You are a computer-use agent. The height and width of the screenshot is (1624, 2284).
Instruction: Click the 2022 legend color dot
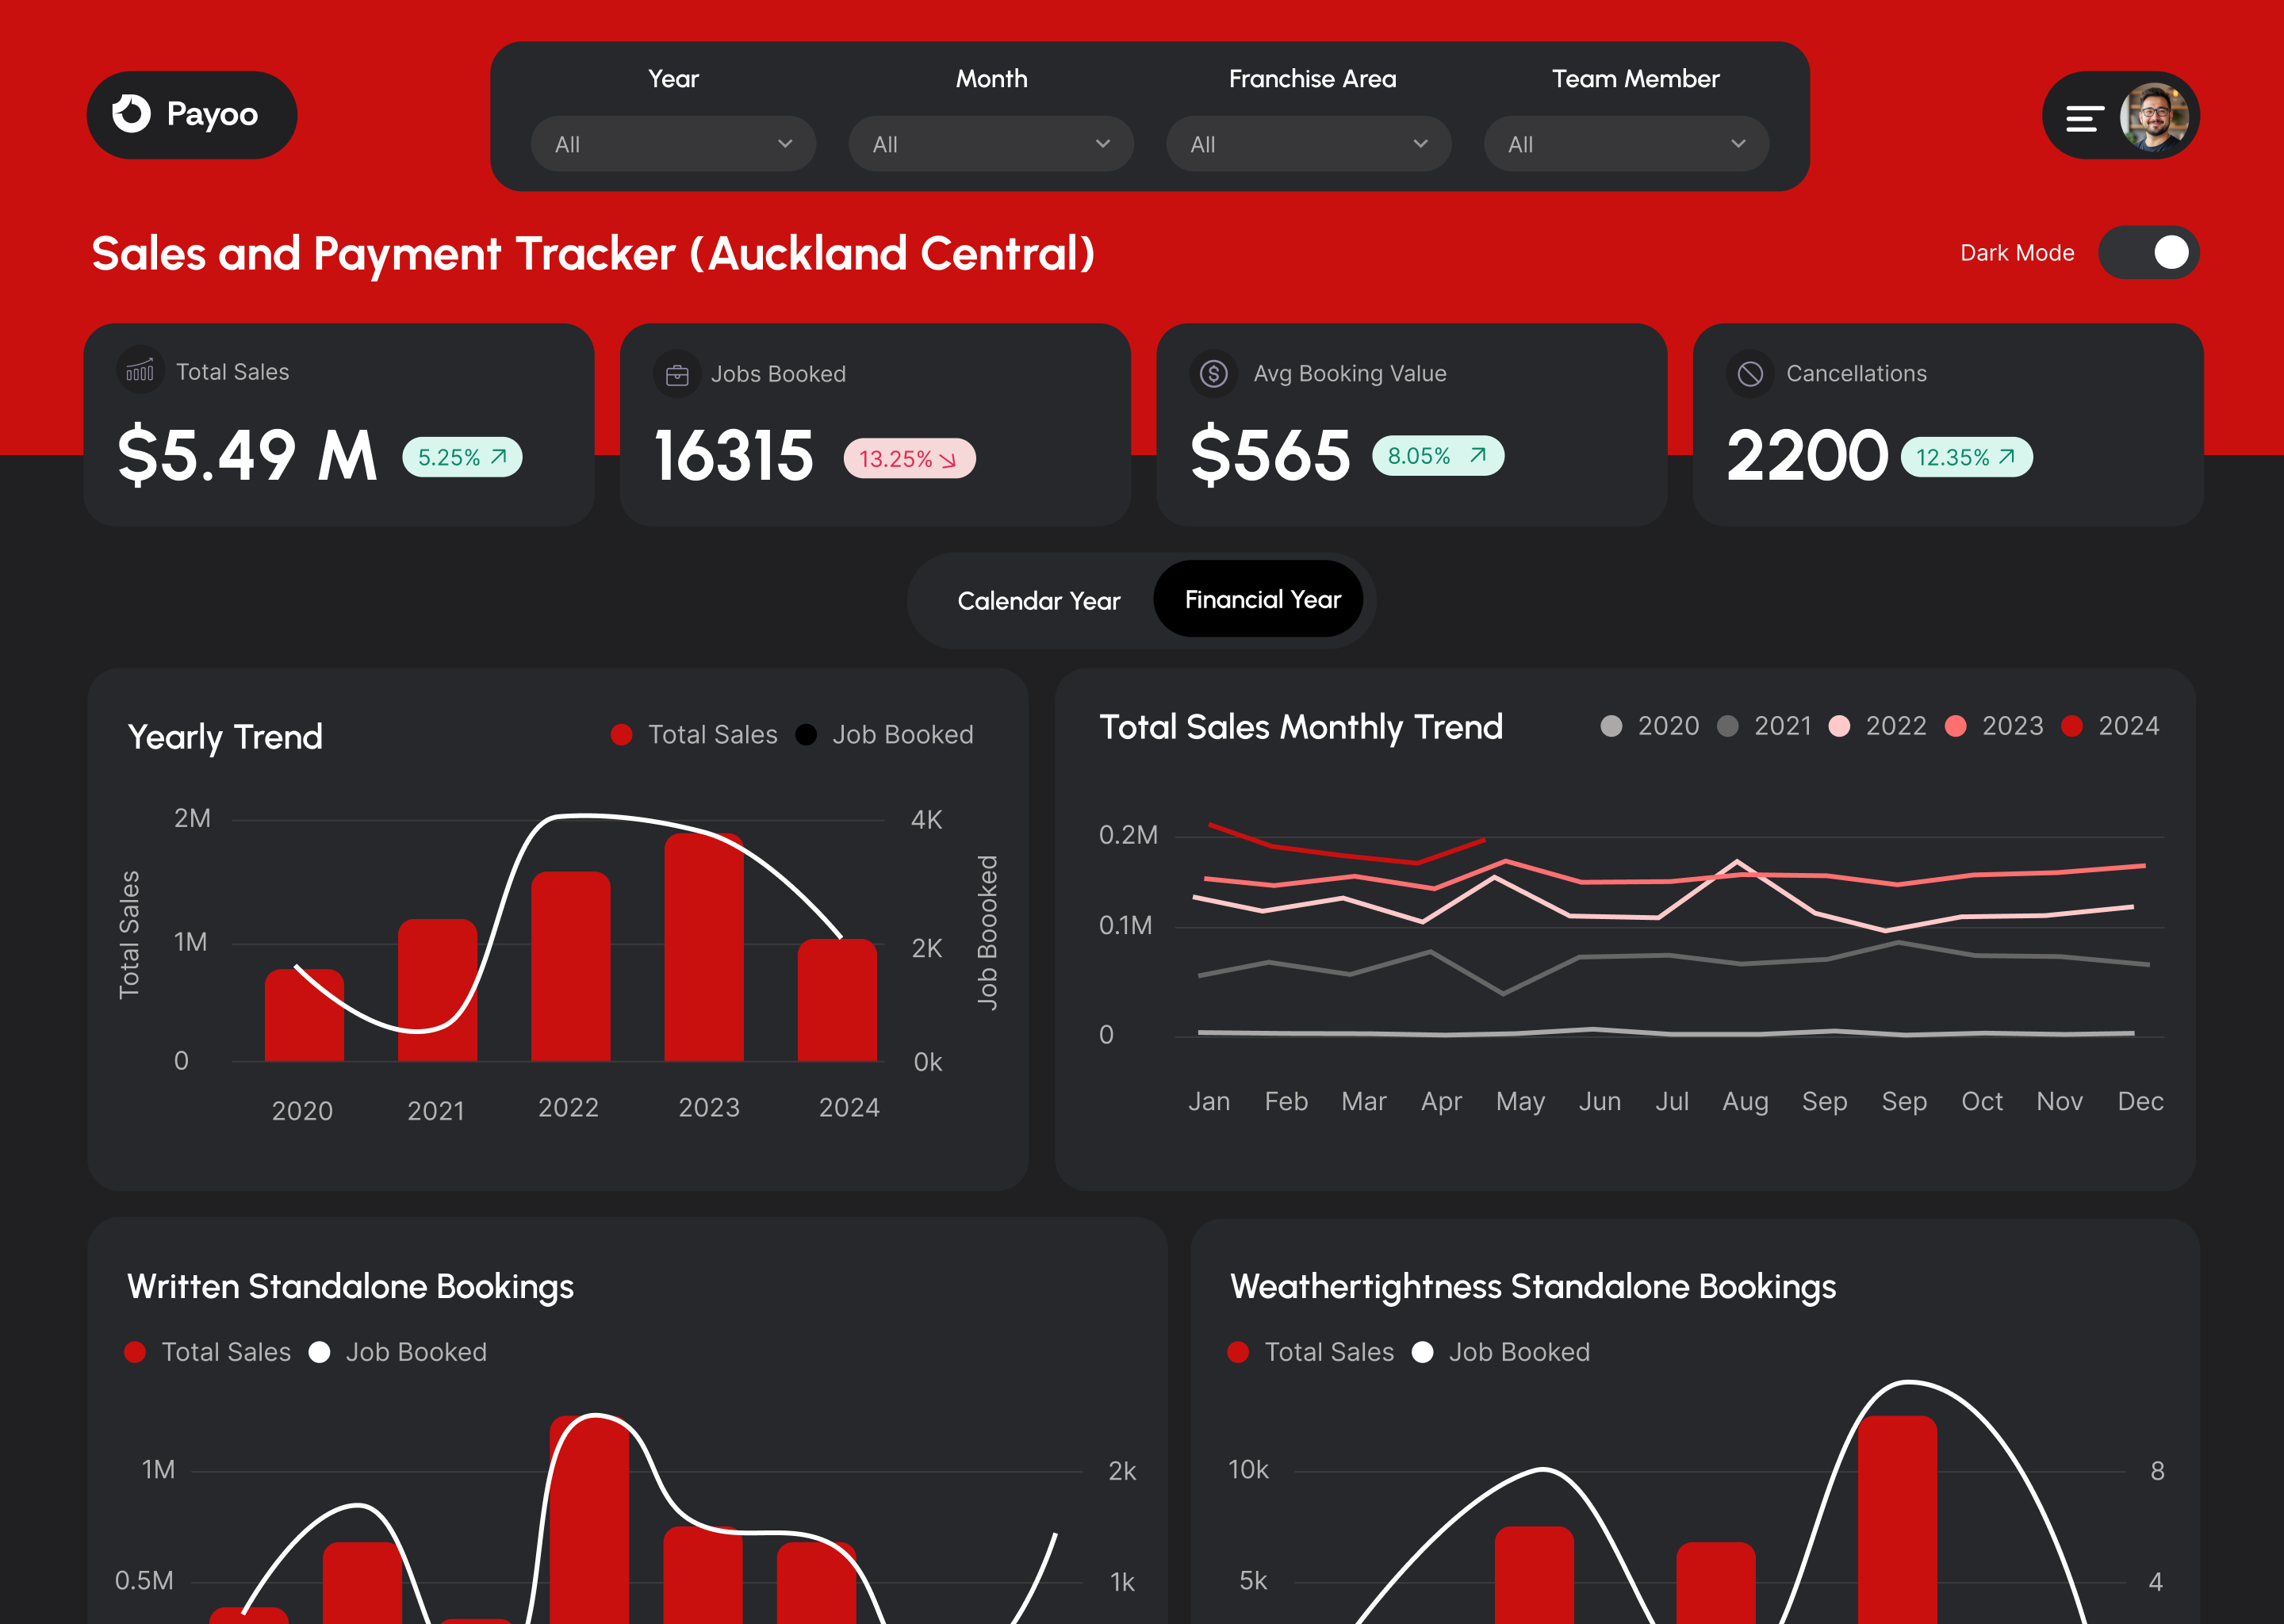coord(1838,726)
